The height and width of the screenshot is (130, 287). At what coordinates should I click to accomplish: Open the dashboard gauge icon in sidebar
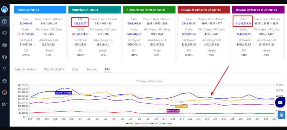point(4,21)
